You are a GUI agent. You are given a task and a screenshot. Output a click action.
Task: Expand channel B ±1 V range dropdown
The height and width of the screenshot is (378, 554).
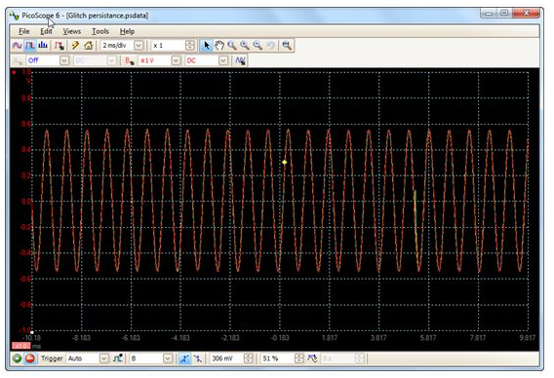coord(176,60)
